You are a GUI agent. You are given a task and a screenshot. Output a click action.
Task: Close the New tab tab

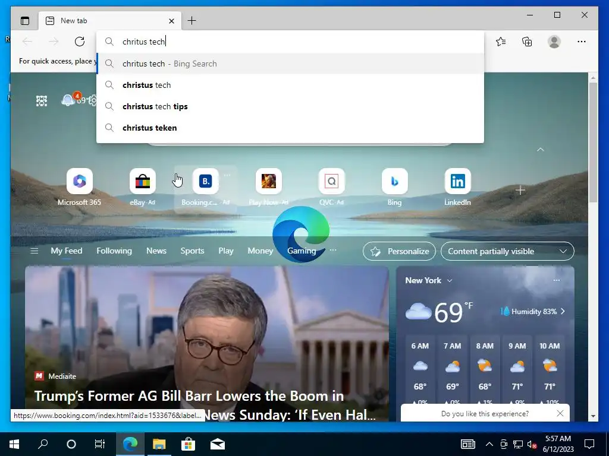click(172, 21)
